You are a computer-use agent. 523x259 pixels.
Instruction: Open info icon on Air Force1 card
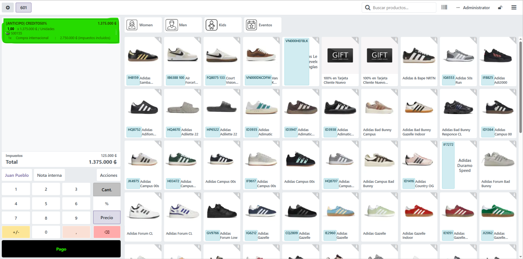tap(199, 40)
